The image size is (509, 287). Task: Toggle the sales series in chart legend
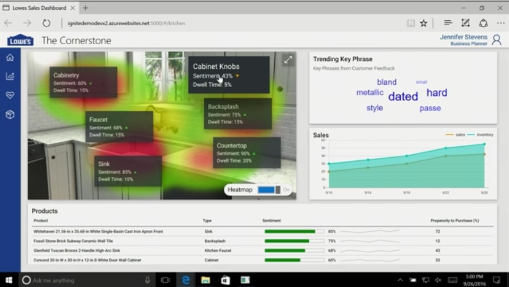point(455,135)
